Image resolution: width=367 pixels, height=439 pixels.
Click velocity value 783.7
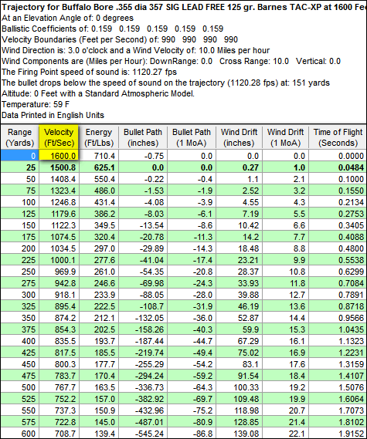[x=59, y=376]
